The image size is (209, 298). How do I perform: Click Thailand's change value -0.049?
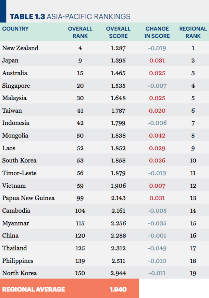coord(157,248)
